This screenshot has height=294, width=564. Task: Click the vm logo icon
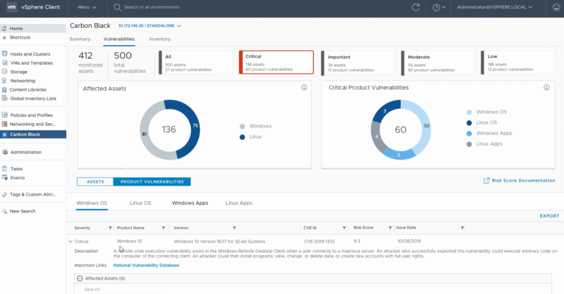point(11,7)
